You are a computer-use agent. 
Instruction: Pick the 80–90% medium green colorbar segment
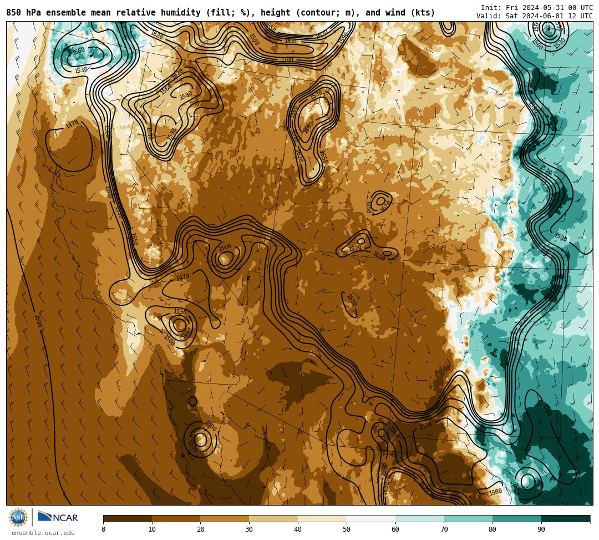[x=517, y=518]
